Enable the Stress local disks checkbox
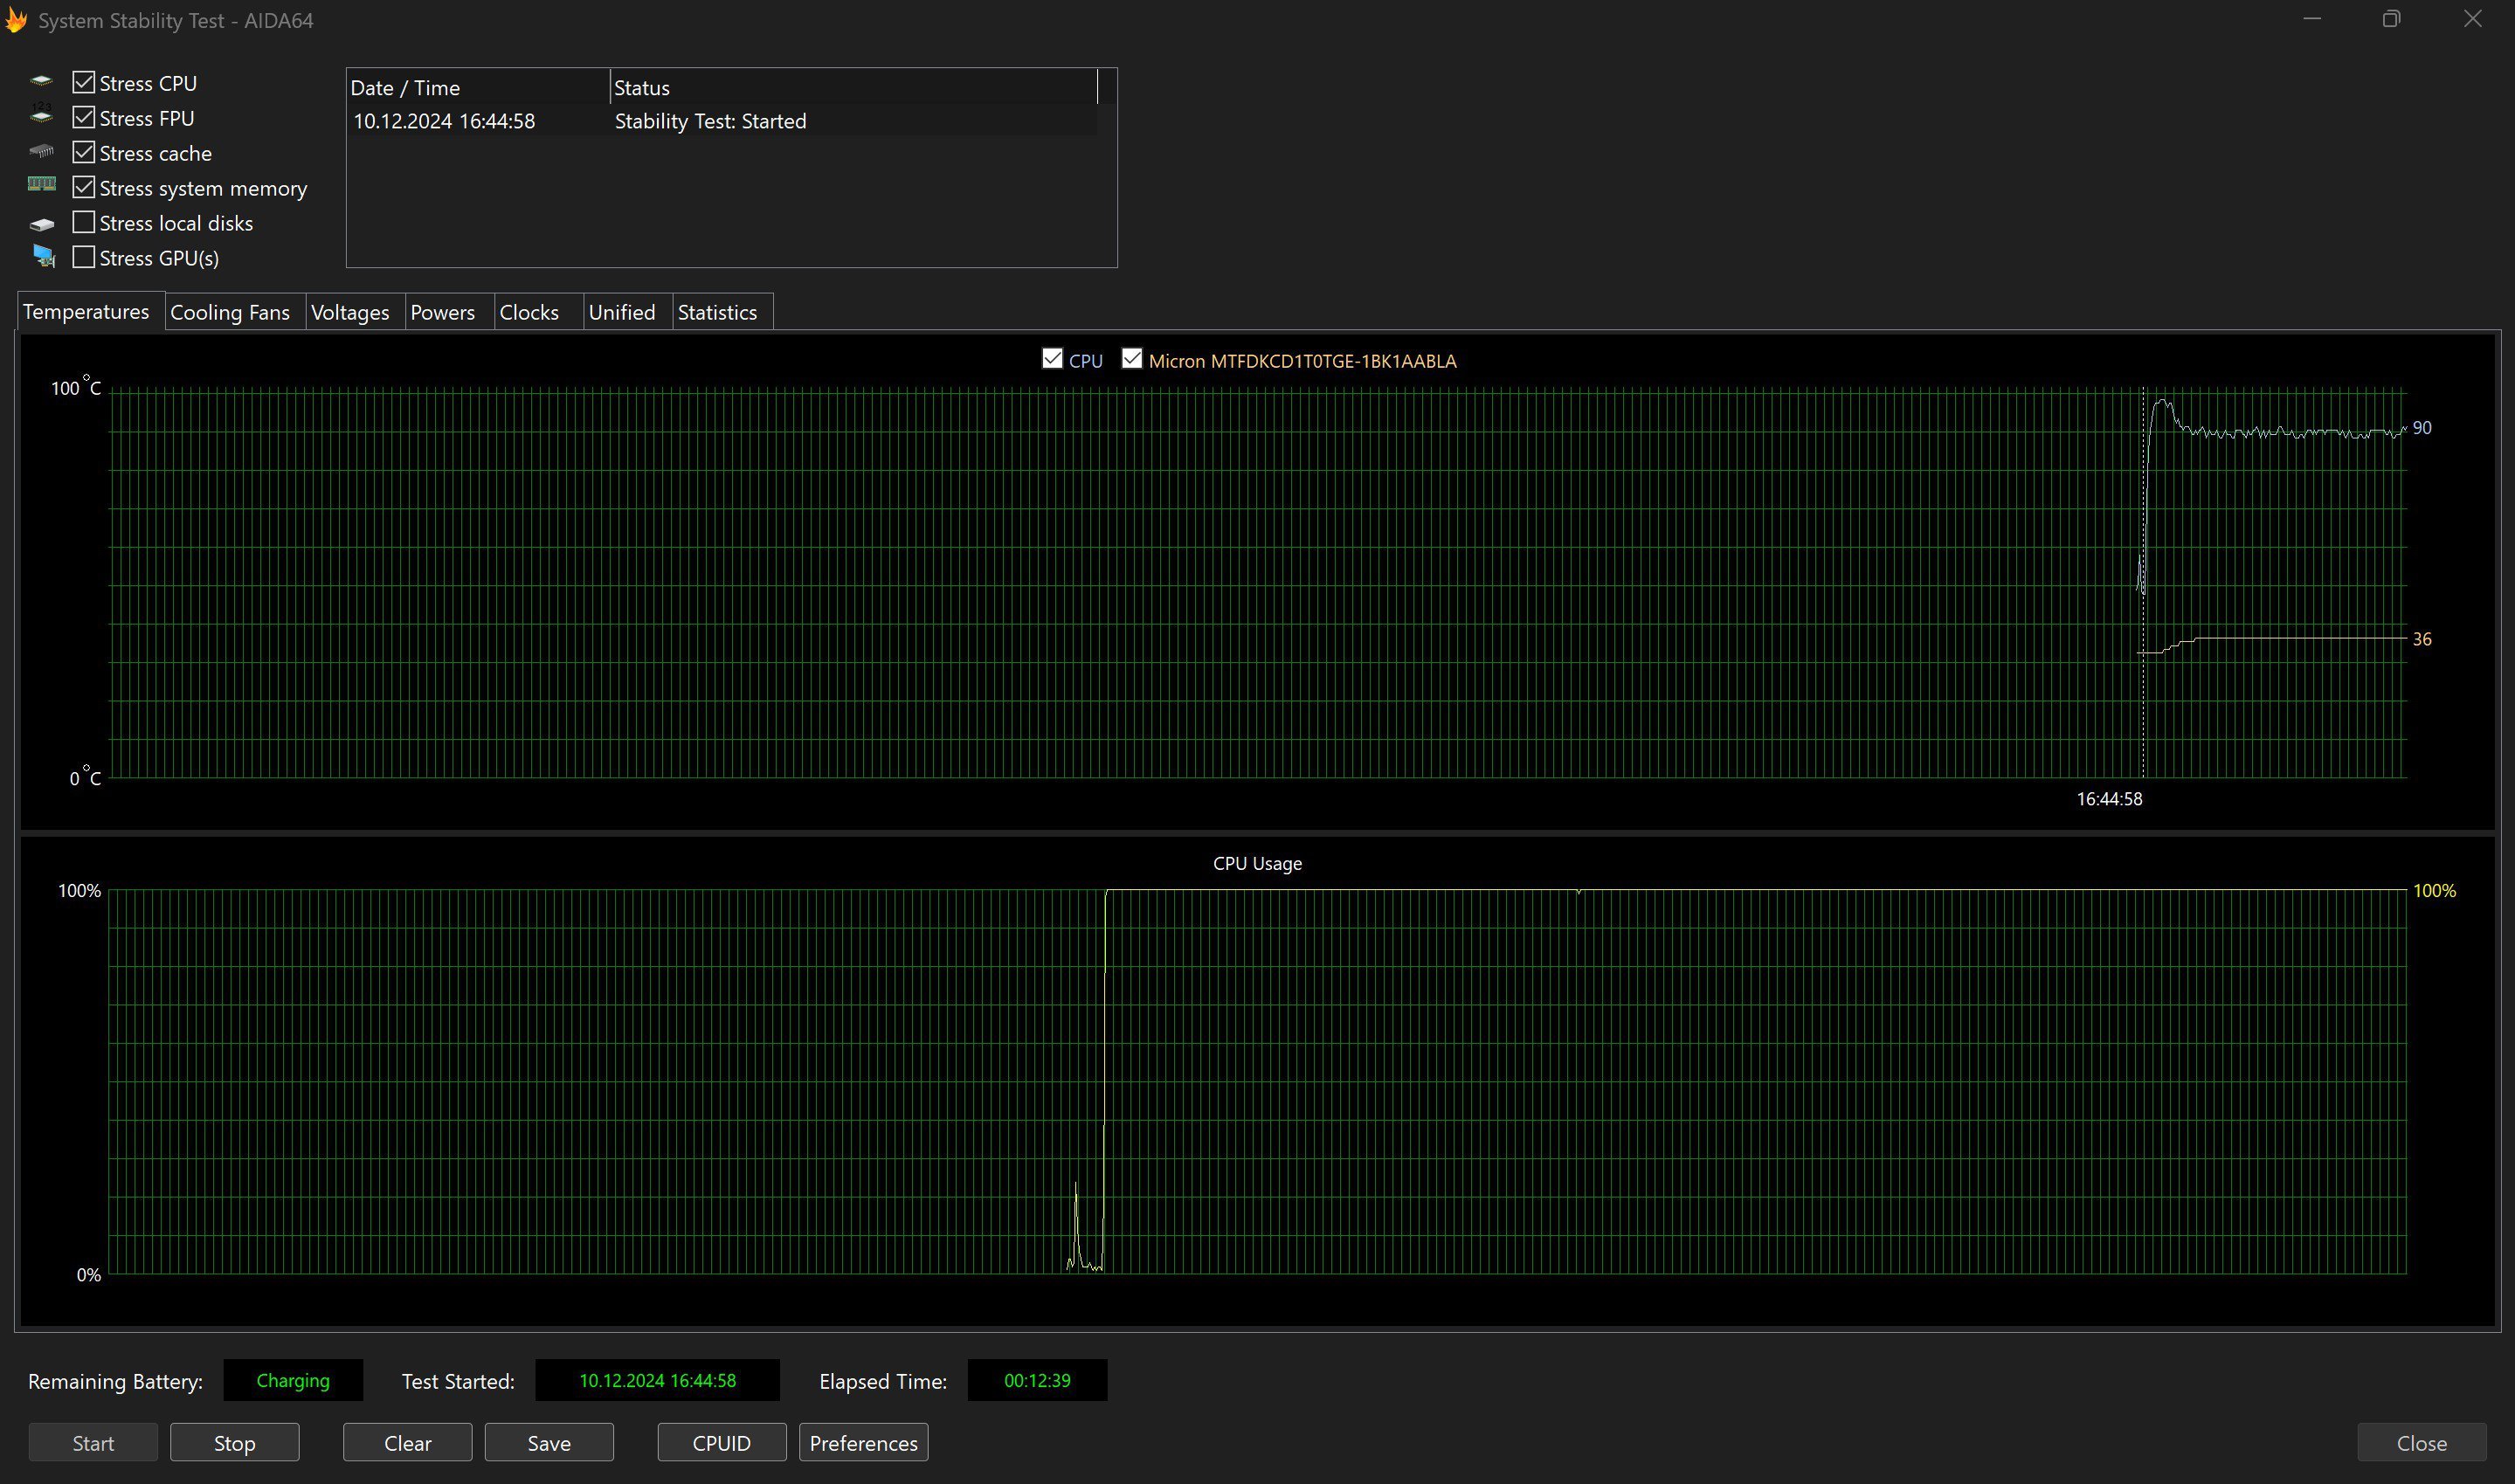2515x1484 pixels. point(83,223)
